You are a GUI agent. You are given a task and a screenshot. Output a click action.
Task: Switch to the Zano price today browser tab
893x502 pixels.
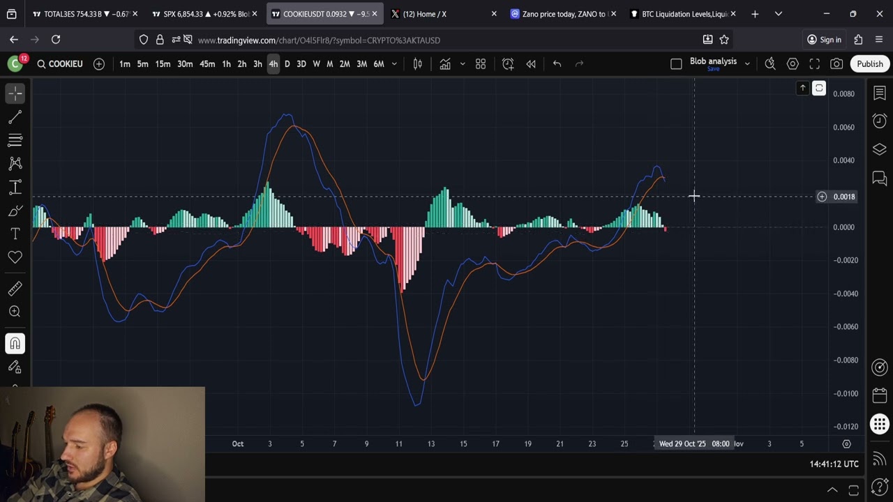point(563,14)
